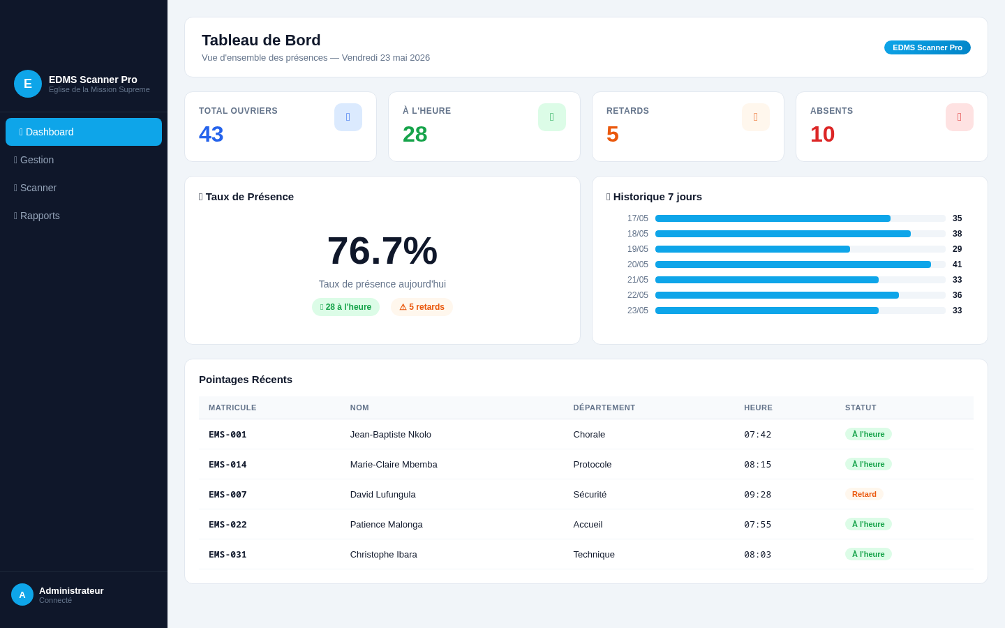Screen dimensions: 1005x628
Task: Go to Gestion in the sidebar
Action: point(84,160)
